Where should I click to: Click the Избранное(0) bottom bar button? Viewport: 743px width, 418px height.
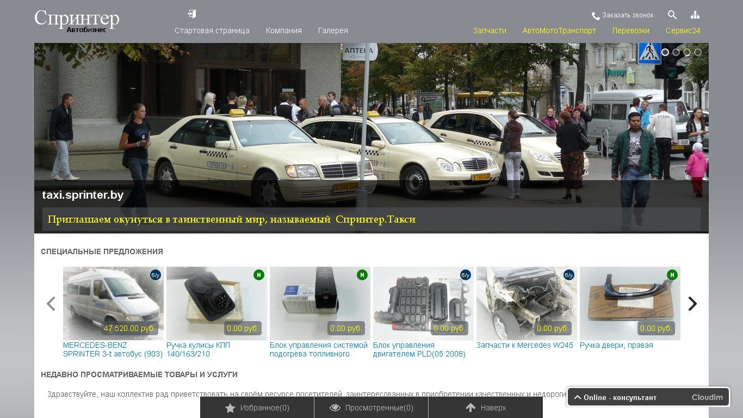(257, 408)
